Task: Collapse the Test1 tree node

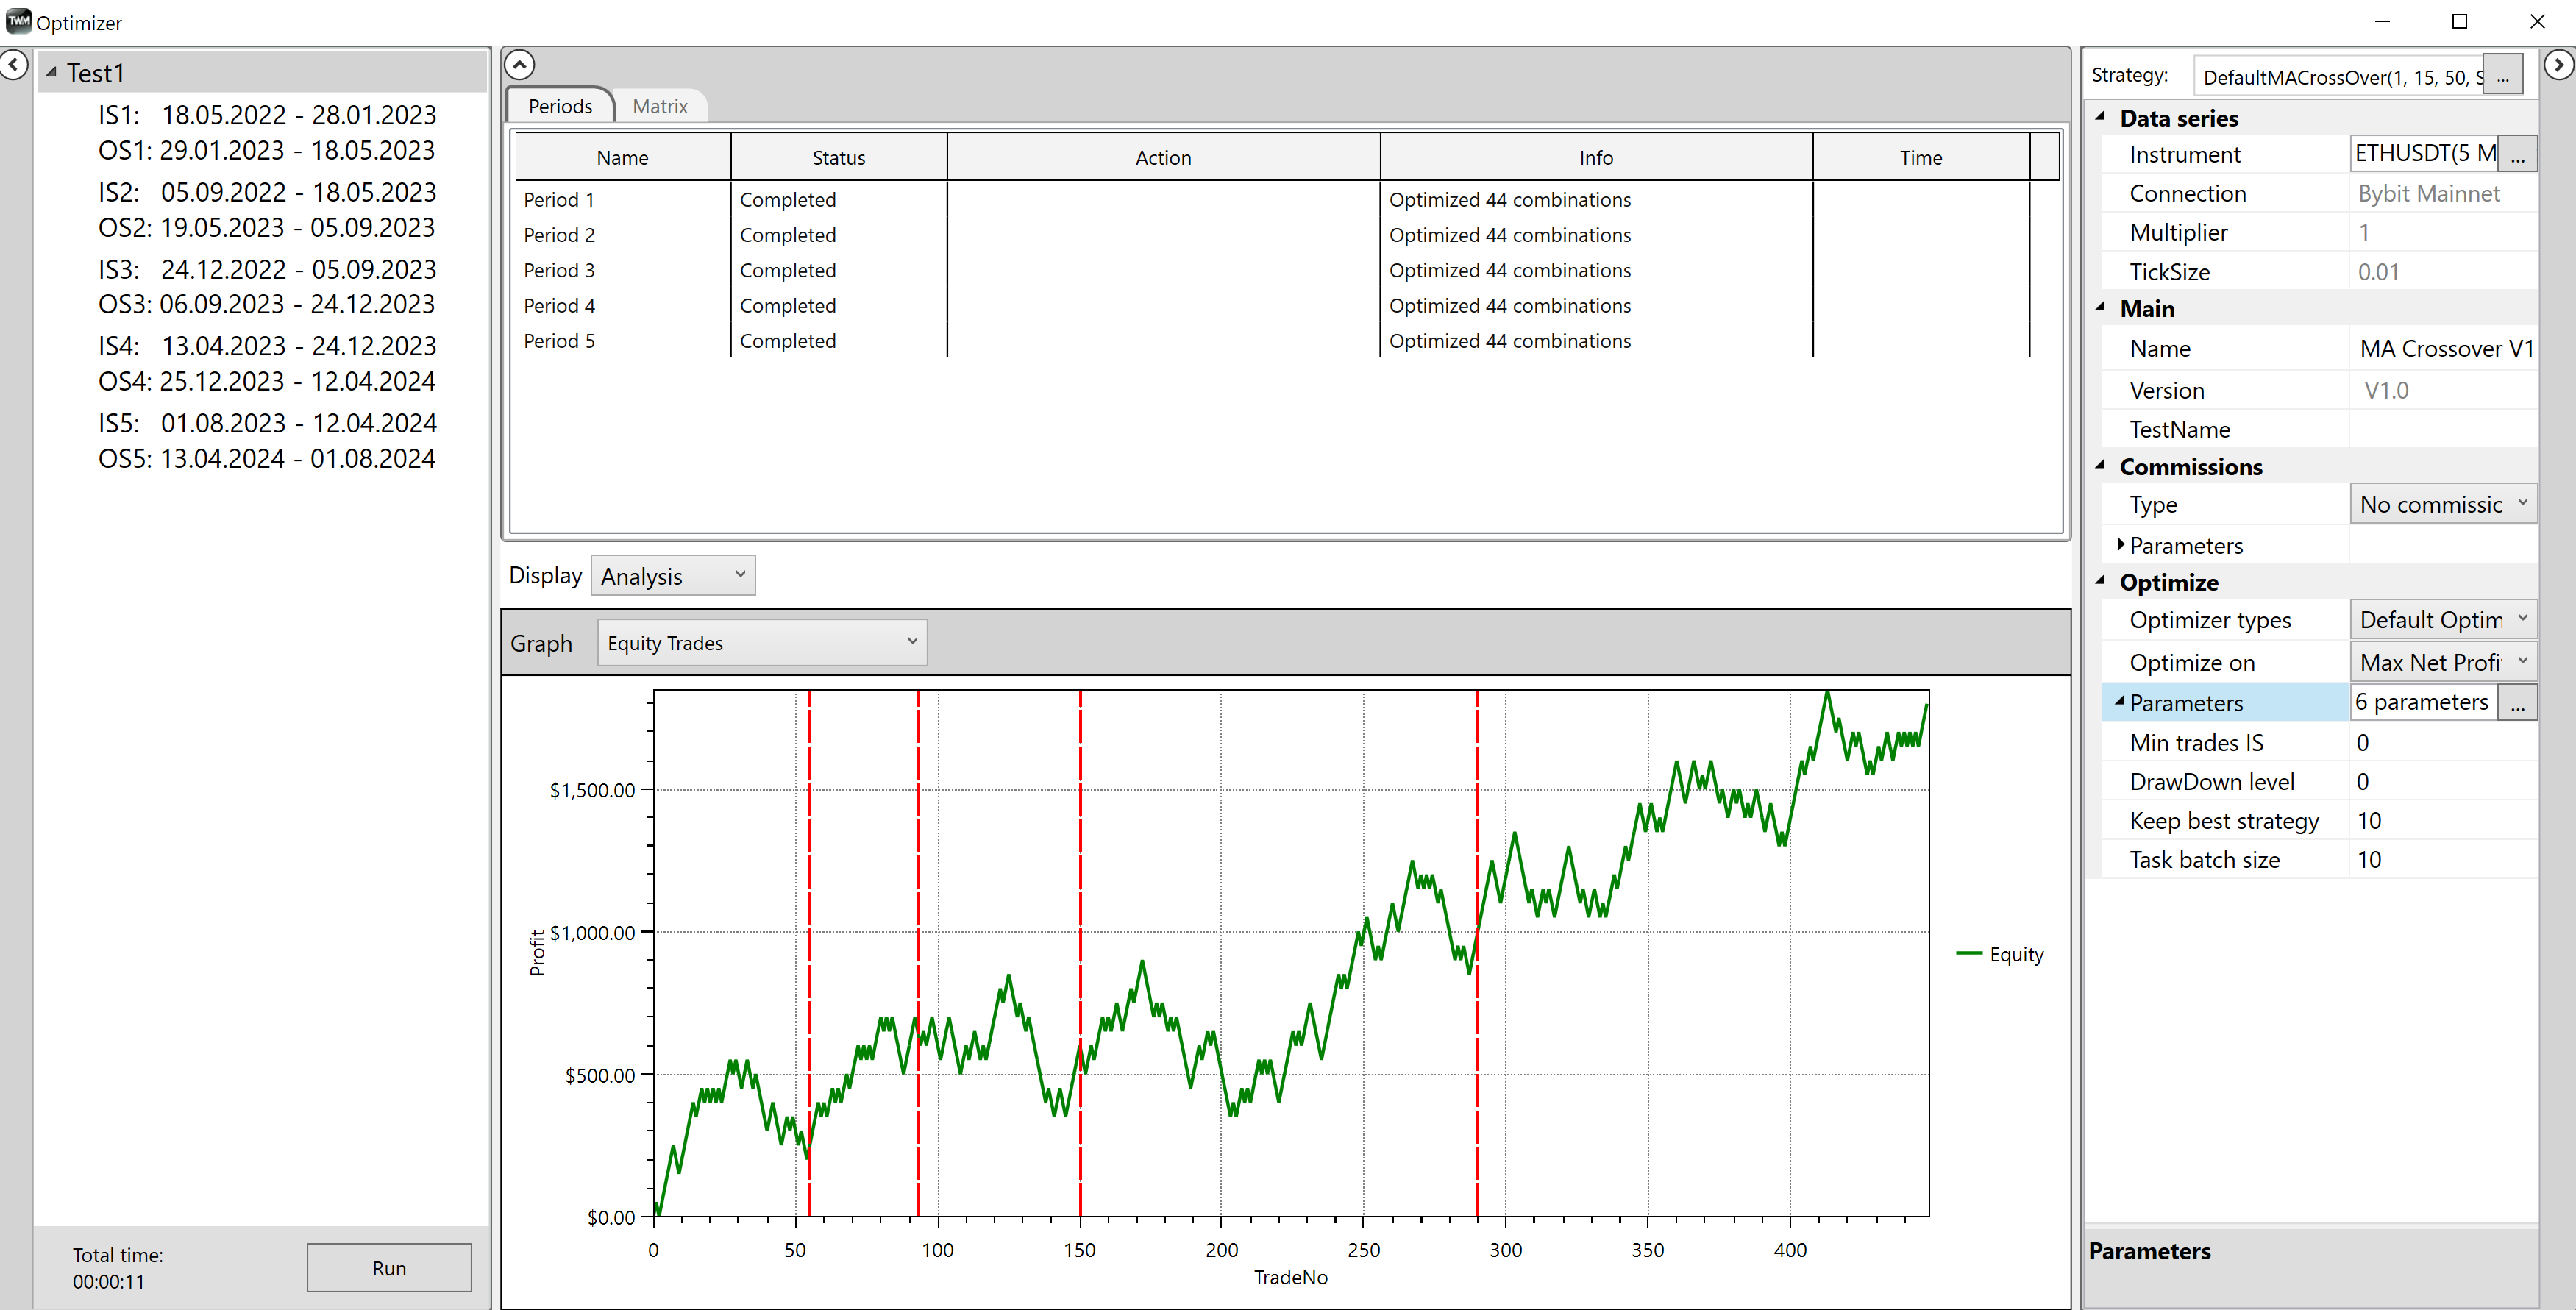Action: pyautogui.click(x=51, y=73)
